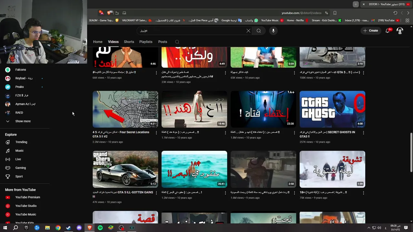Screen dimensions: 413x232
Task: Open Home - Netflix bookmark
Action: [x=297, y=20]
